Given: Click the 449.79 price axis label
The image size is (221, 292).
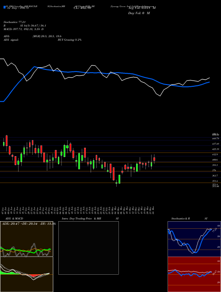Looking at the screenshot, I should point(216,138).
